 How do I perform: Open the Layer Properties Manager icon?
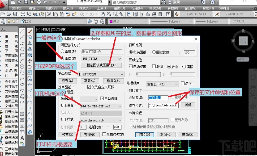[x=3, y=21]
